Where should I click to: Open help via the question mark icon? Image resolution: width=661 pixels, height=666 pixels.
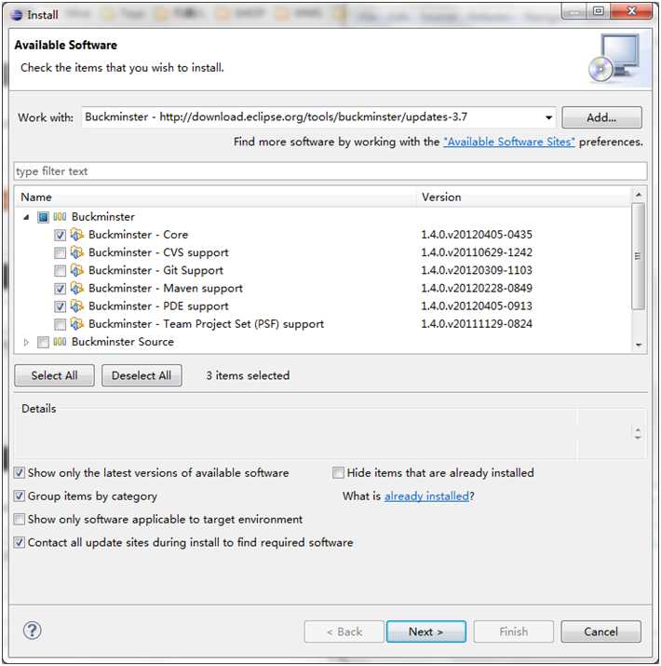(33, 631)
